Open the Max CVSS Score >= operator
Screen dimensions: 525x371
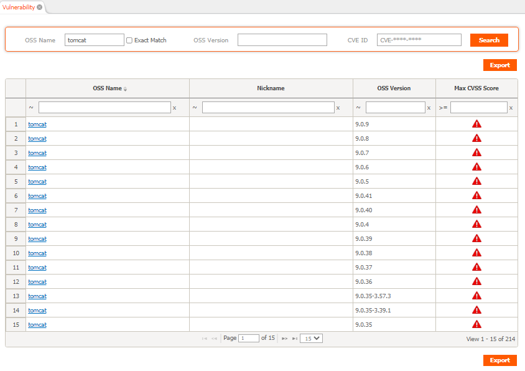point(444,108)
